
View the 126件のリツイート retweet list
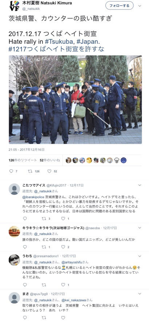coord(23,160)
